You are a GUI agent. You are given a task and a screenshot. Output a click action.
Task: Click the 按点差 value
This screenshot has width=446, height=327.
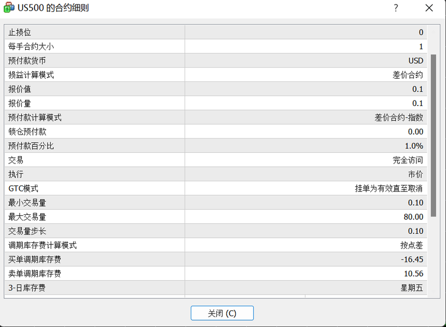click(411, 246)
